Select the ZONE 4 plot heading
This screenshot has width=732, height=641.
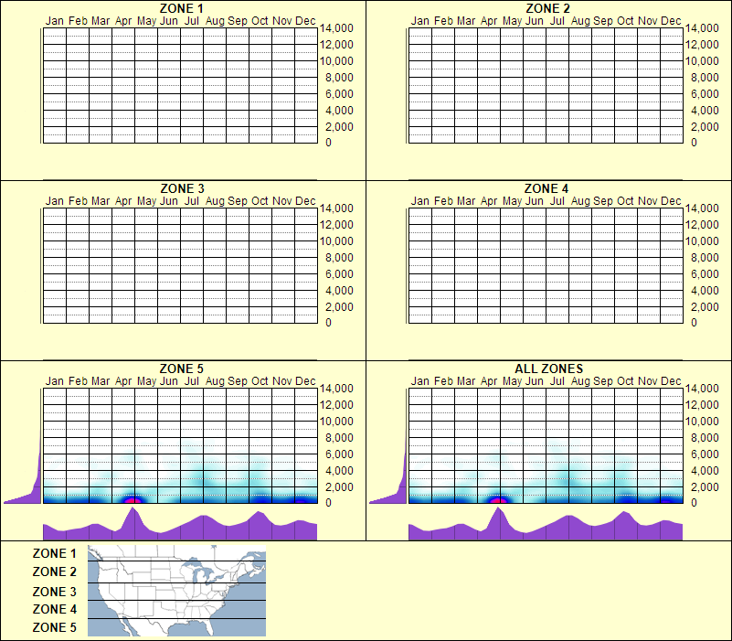(546, 187)
